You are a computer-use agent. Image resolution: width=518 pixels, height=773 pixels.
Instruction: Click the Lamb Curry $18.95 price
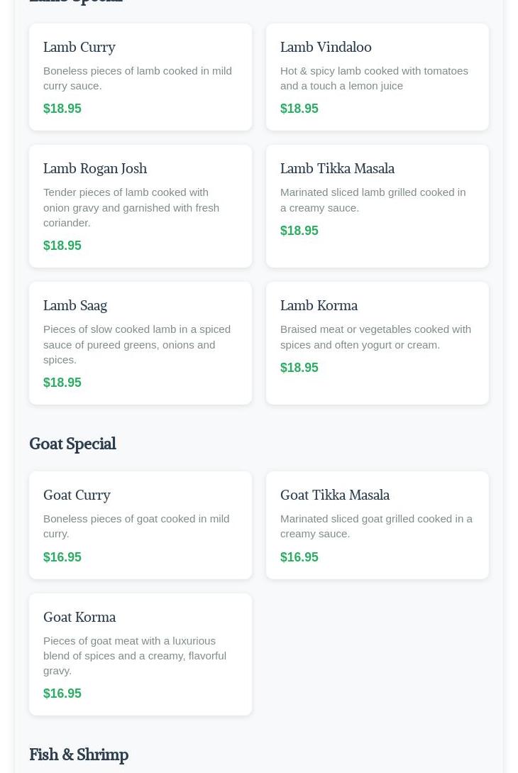coord(62,109)
